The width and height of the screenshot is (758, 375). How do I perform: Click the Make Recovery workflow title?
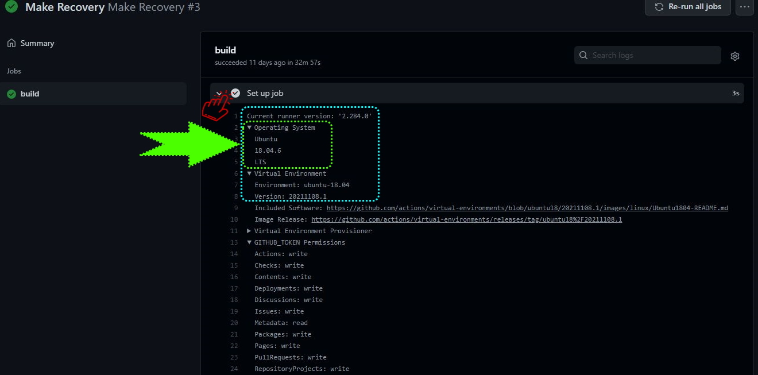(65, 7)
